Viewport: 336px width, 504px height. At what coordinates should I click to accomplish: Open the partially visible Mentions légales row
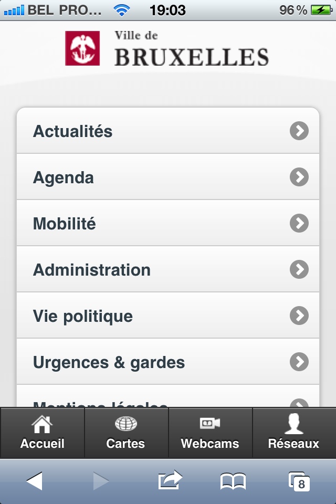168,396
